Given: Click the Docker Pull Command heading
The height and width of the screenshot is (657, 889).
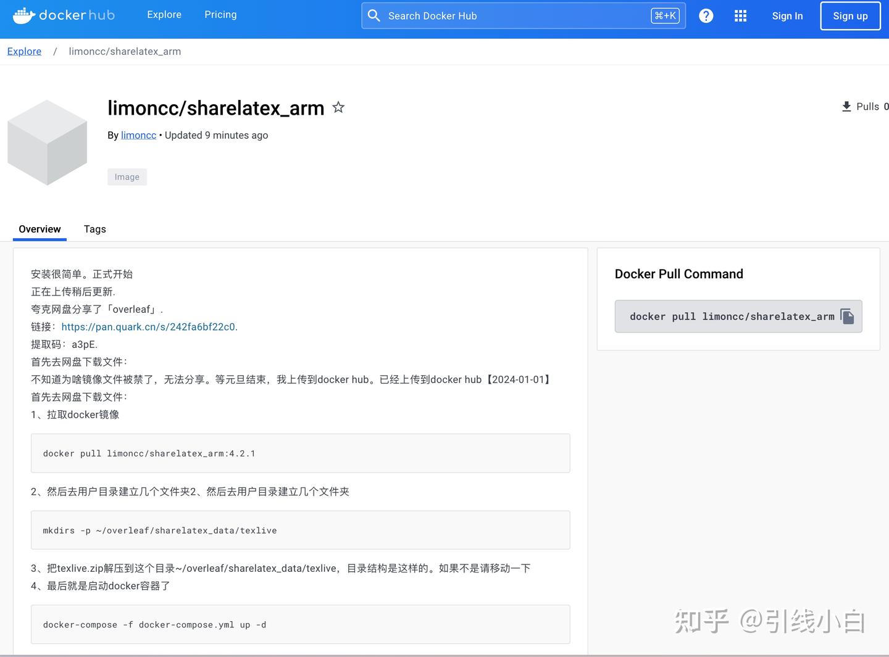Looking at the screenshot, I should pos(679,274).
